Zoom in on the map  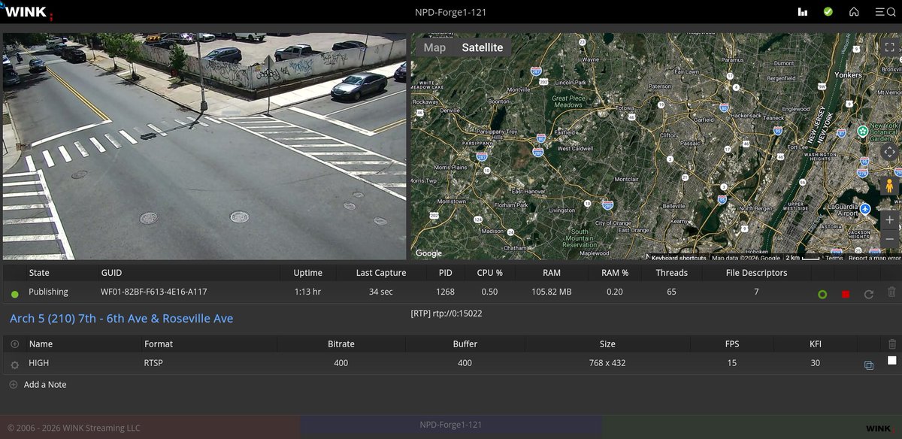pos(889,220)
